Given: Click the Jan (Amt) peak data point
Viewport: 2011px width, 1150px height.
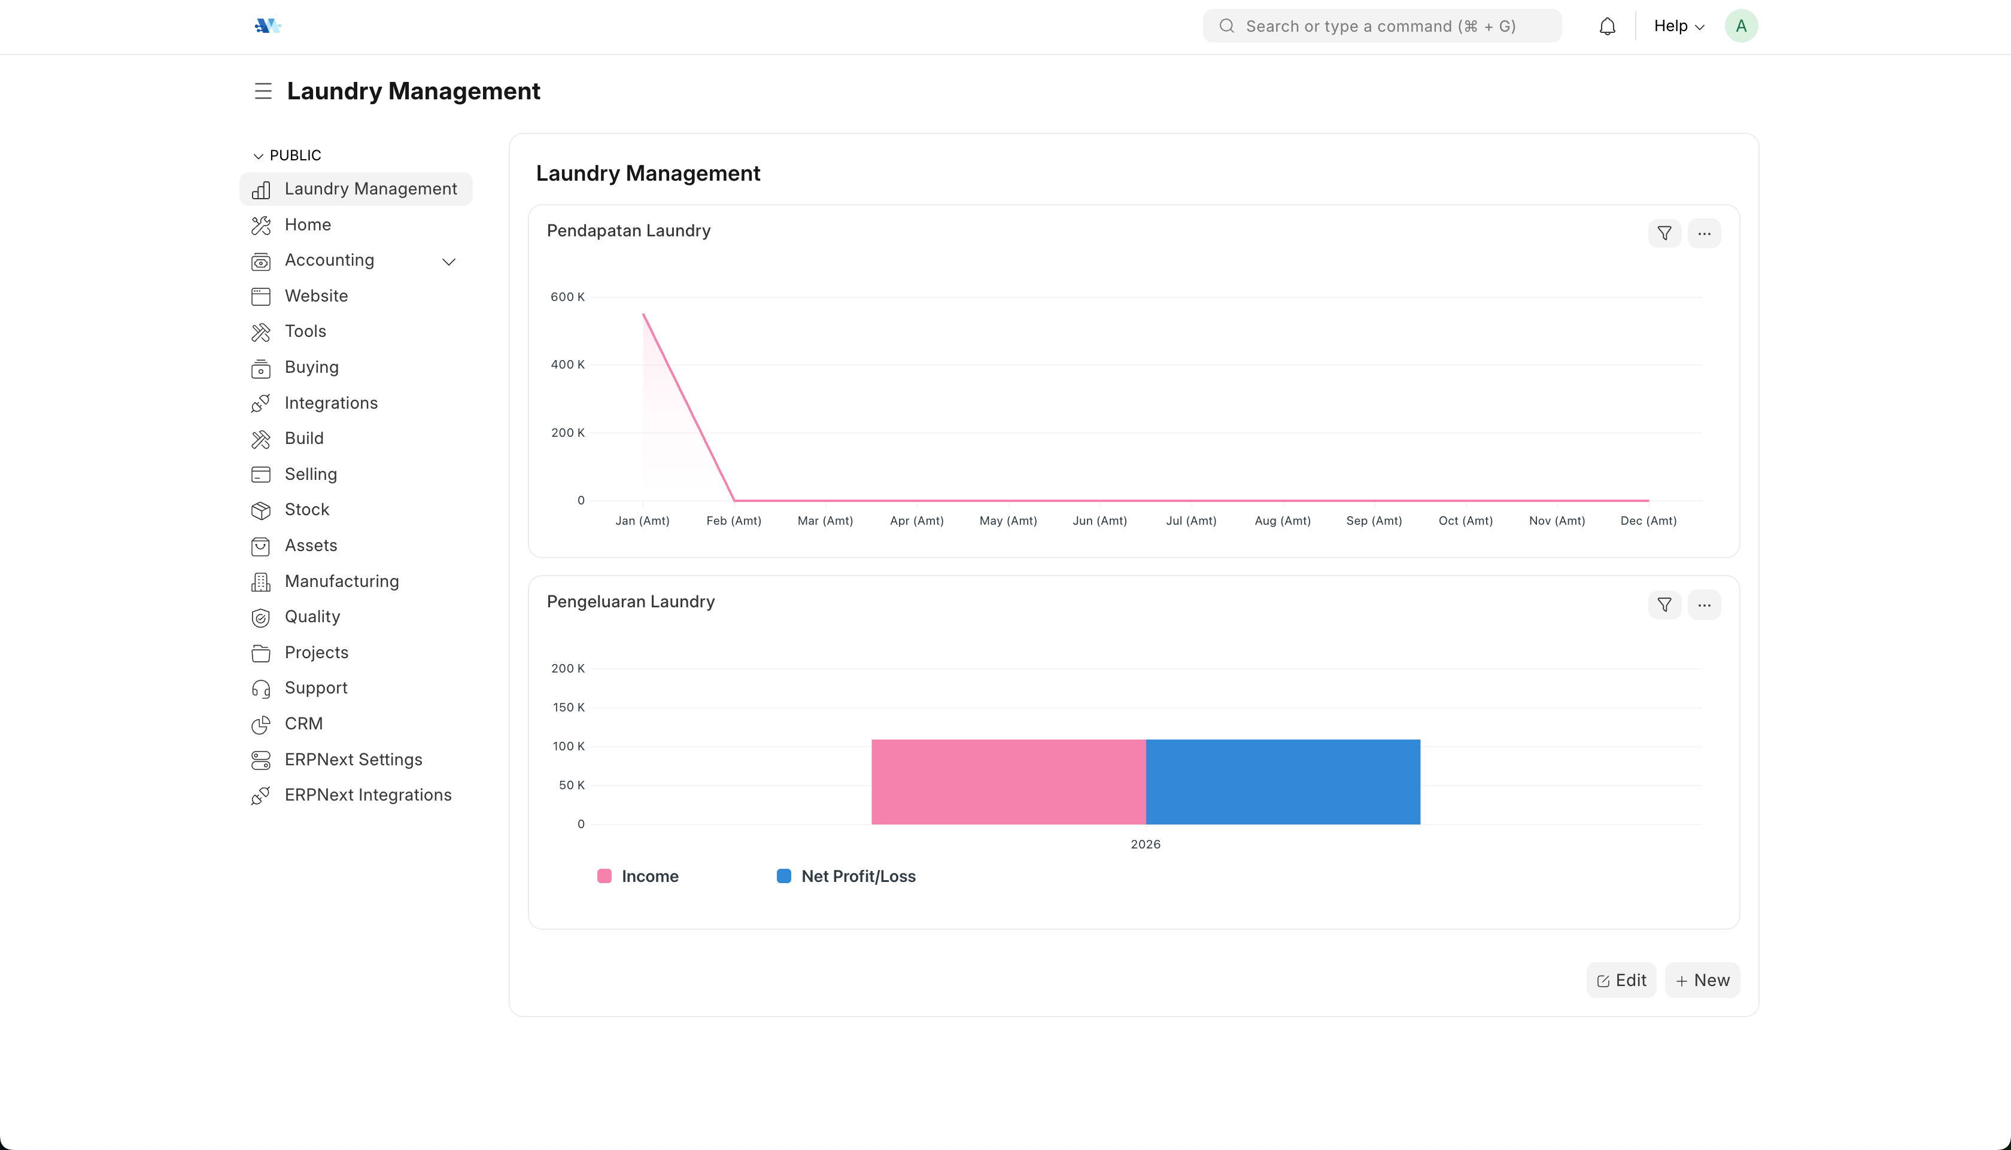Looking at the screenshot, I should 643,314.
